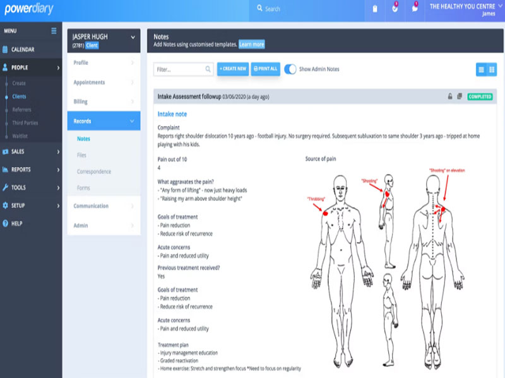Expand the Jasper Hugh client dropdown
Screen dimensions: 505x378
click(133, 37)
